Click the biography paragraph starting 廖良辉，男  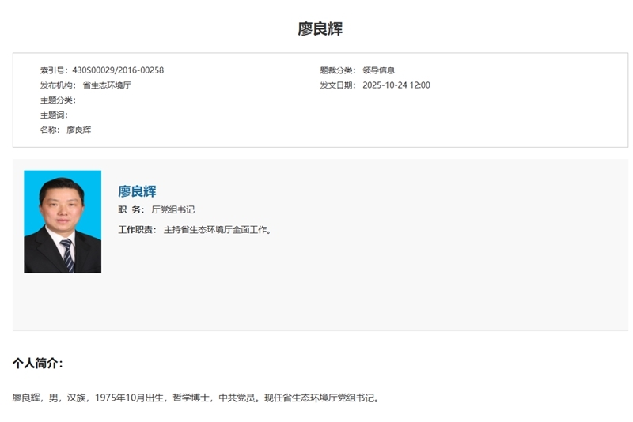click(x=197, y=398)
